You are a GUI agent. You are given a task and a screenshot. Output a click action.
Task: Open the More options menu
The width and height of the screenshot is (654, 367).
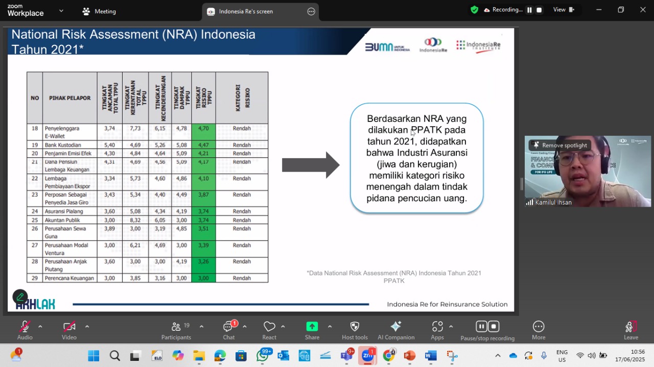tap(539, 330)
